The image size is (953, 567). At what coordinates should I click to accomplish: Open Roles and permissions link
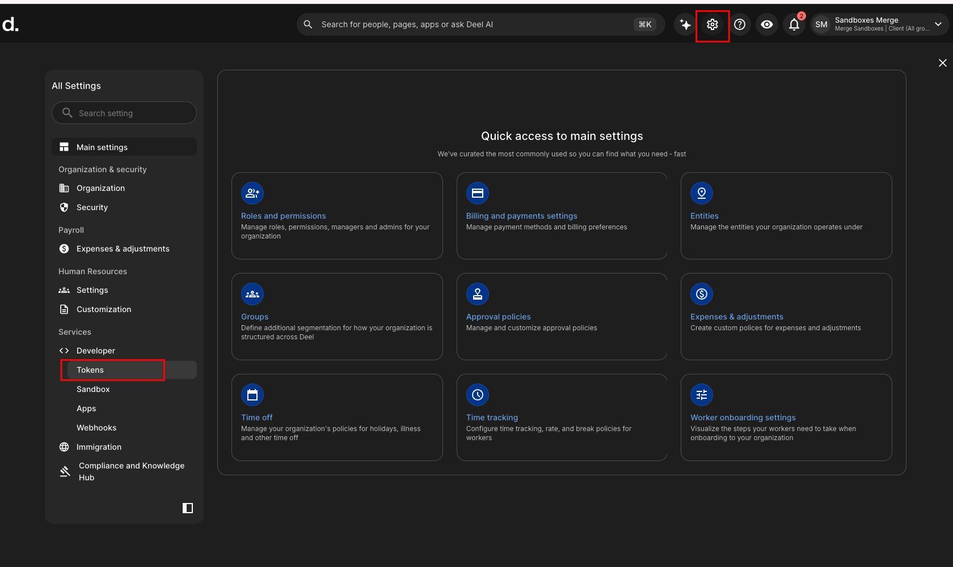(x=284, y=216)
